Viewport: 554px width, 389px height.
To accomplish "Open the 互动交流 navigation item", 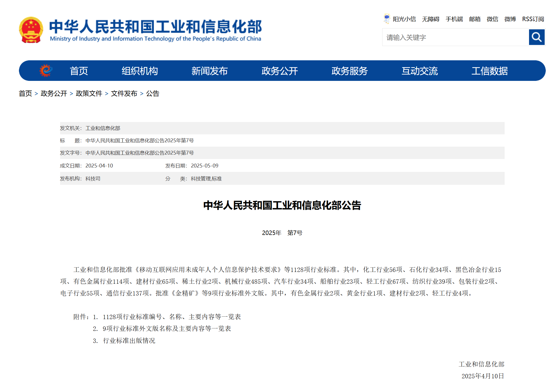I will [x=420, y=71].
